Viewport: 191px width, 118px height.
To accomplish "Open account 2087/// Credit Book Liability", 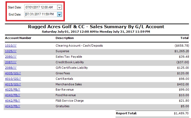I will point(11,62).
